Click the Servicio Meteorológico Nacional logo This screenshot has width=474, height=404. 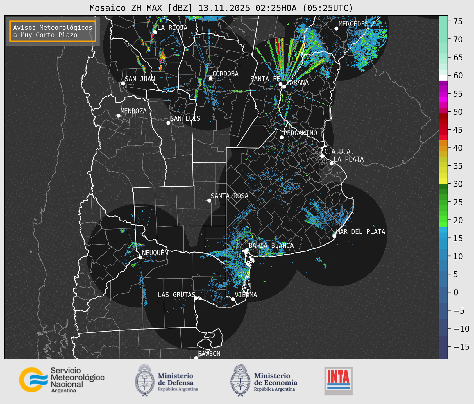click(x=61, y=380)
